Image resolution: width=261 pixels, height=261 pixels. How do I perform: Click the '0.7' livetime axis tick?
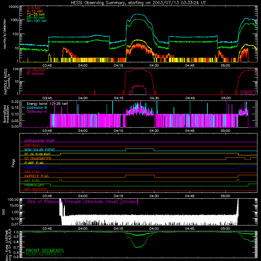click(x=16, y=247)
